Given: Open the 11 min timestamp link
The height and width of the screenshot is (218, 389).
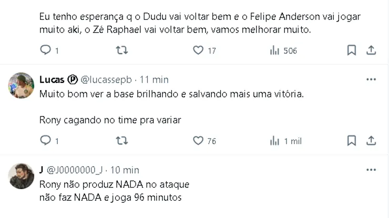Looking at the screenshot, I should point(154,80).
